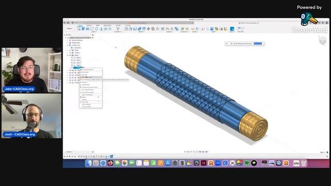Screen dimensions: 331x186
Task: Toggle eye on expanded Bodies folder
Action: (70, 55)
